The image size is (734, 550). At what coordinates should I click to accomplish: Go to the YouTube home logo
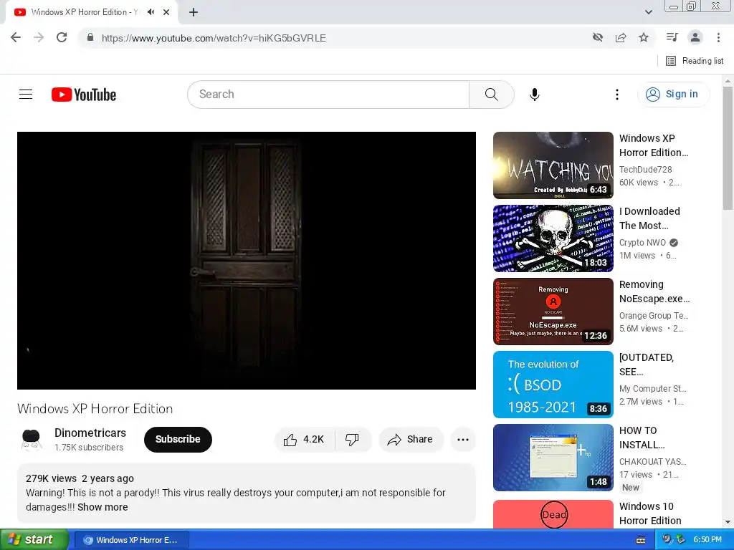(84, 95)
